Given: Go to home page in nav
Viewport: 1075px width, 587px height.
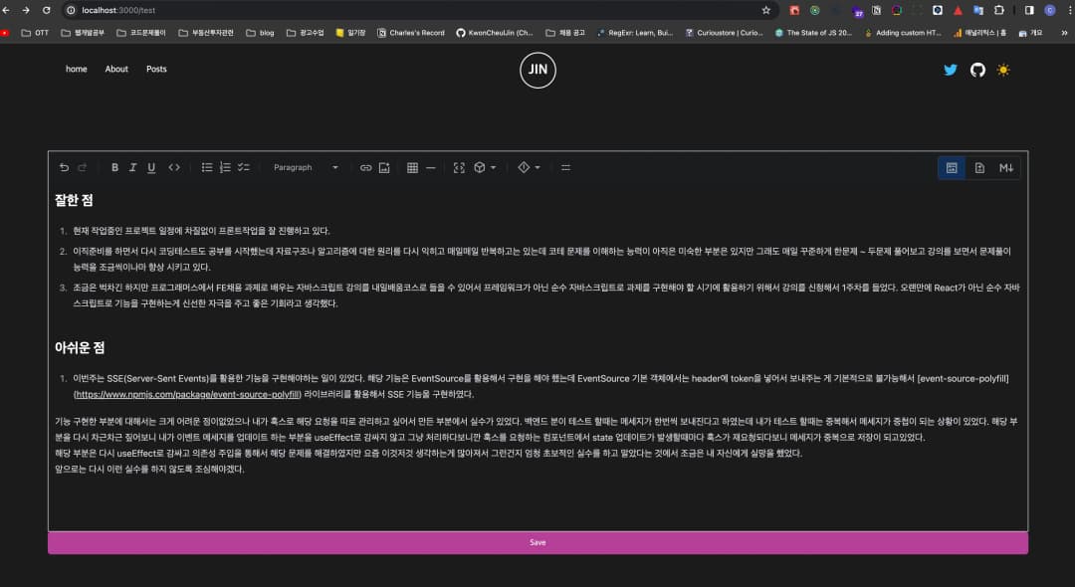Looking at the screenshot, I should [x=76, y=70].
